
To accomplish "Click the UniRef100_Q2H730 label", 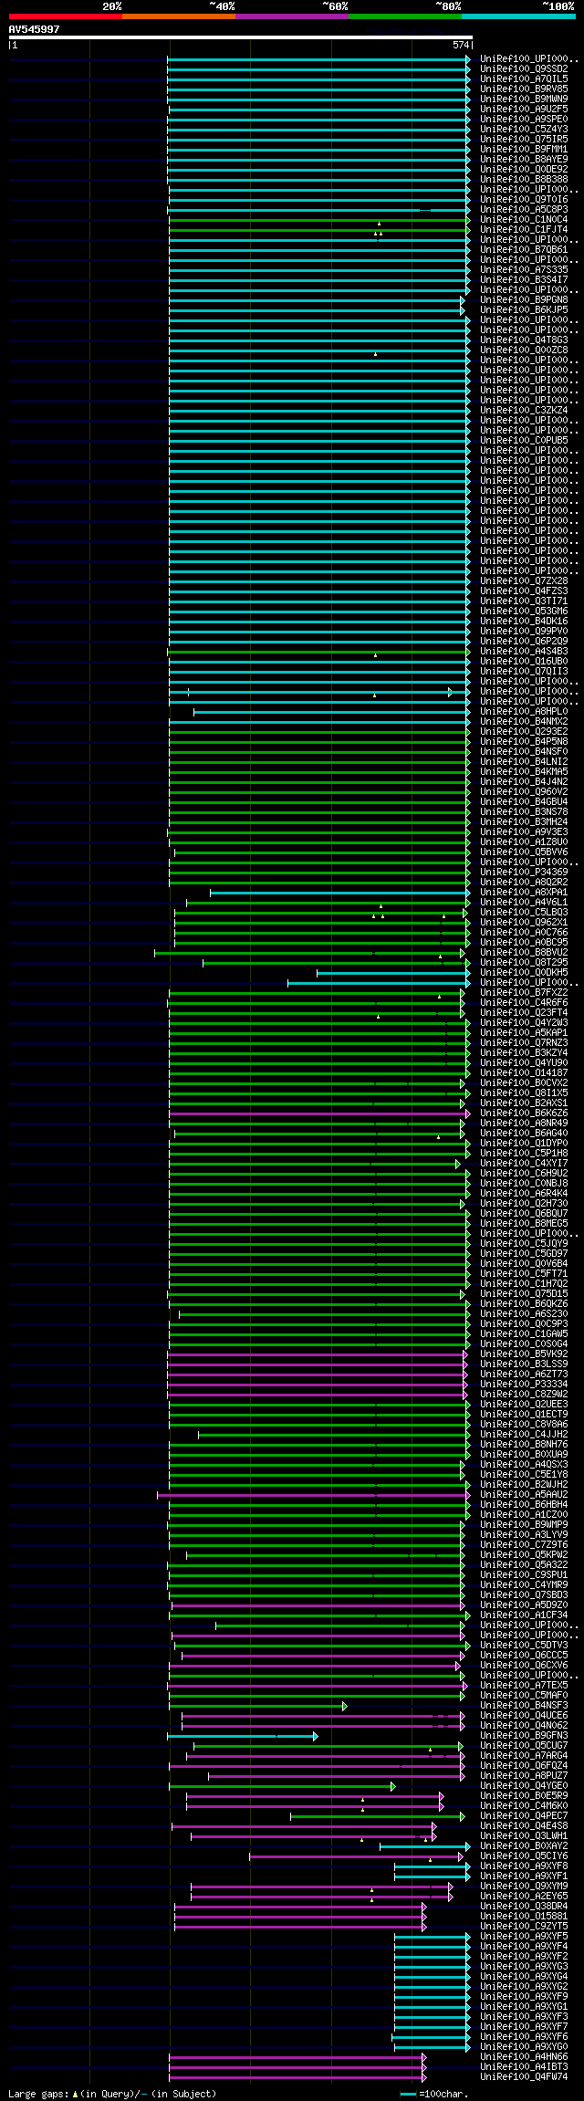I will point(524,1203).
